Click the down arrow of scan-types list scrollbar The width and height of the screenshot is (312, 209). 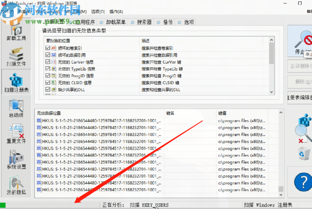[272, 92]
